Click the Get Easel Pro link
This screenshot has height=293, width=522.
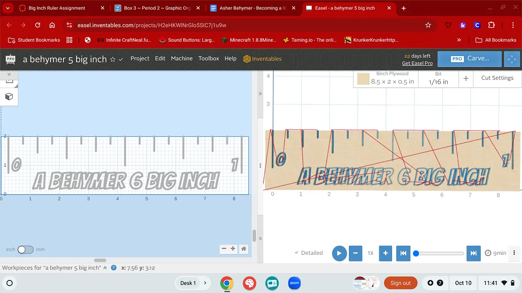[x=417, y=63]
